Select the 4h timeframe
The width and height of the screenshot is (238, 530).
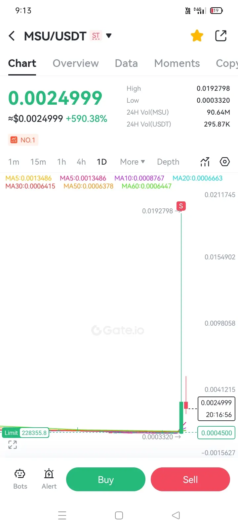pos(81,162)
